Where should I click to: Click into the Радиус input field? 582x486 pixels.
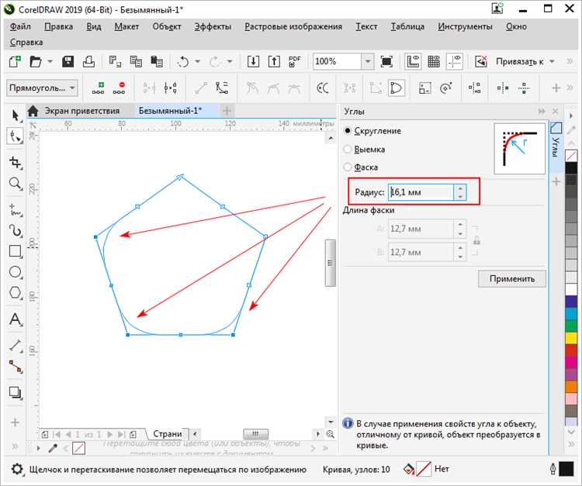[420, 191]
